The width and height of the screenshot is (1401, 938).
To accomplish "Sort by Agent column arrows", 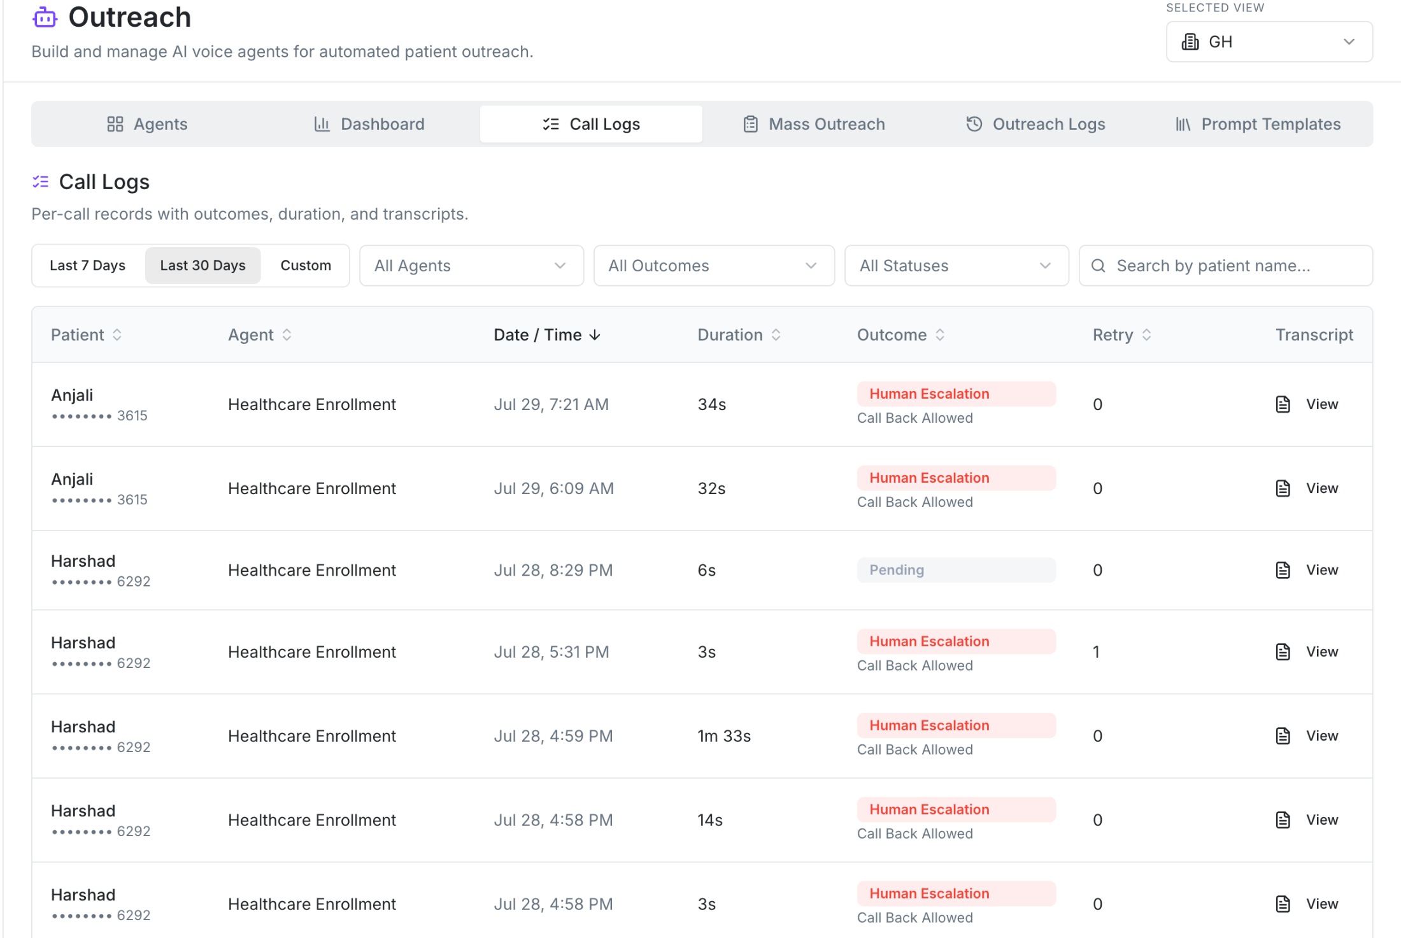I will pyautogui.click(x=287, y=335).
